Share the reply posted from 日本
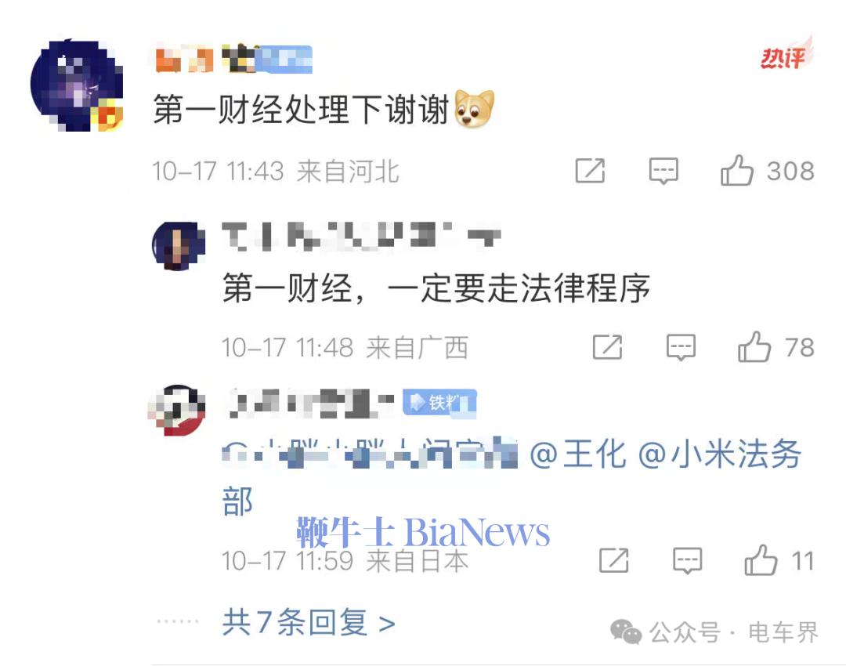 614,560
